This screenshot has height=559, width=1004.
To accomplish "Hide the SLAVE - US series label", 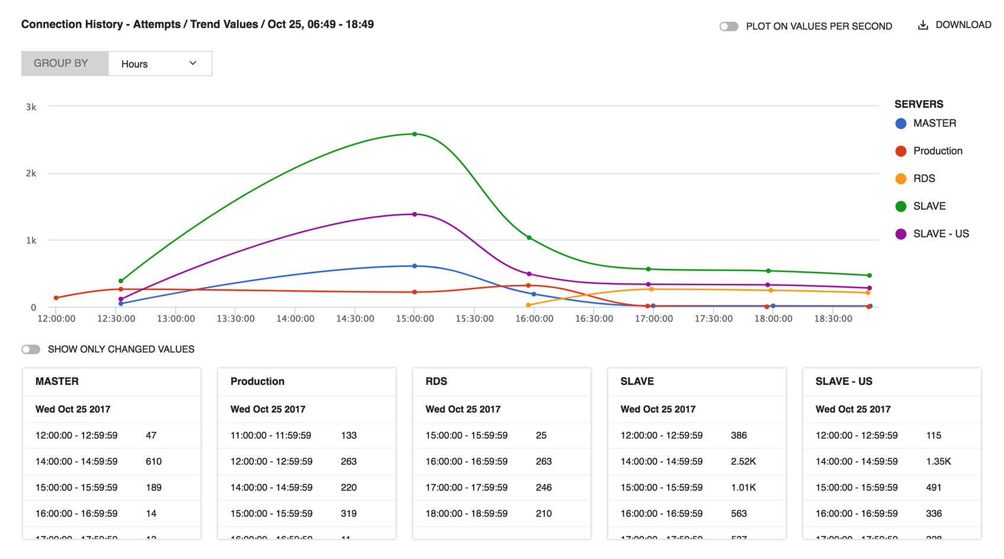I will [x=941, y=234].
